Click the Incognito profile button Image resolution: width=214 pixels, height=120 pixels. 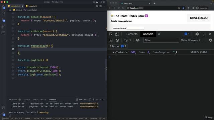coord(202,8)
